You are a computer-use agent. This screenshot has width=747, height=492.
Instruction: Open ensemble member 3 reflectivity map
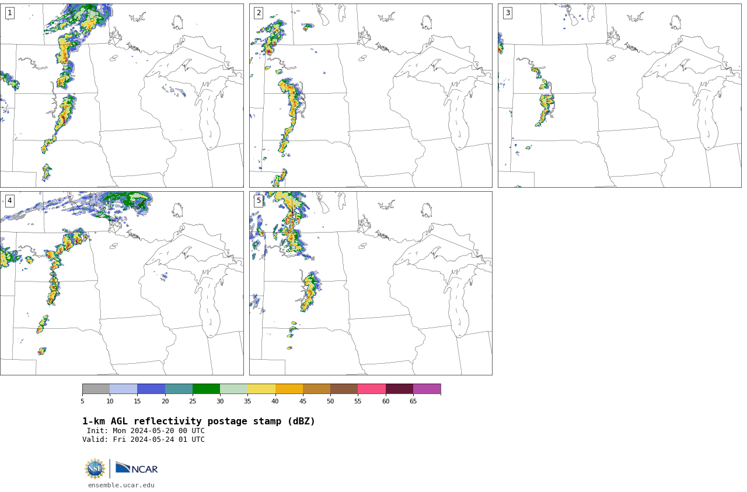[x=619, y=96]
